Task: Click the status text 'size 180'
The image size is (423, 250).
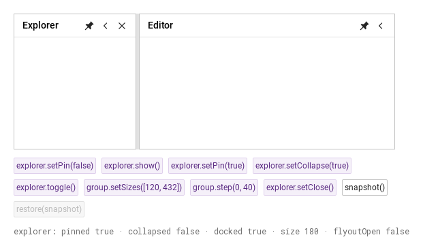Action: point(300,232)
